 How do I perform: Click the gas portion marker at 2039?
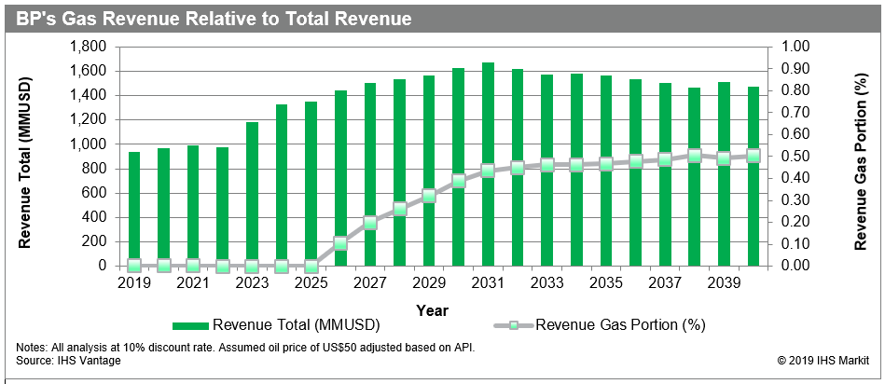[x=724, y=159]
